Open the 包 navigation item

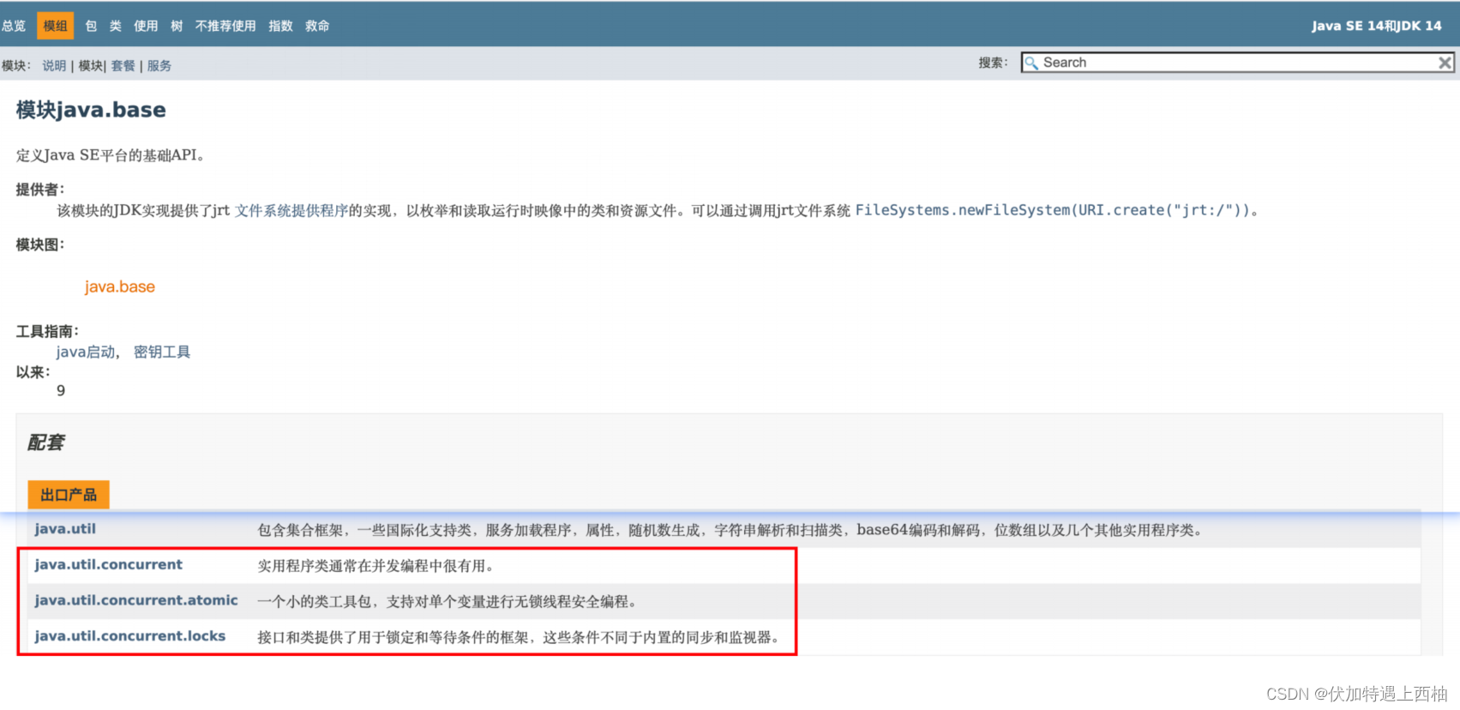tap(91, 26)
